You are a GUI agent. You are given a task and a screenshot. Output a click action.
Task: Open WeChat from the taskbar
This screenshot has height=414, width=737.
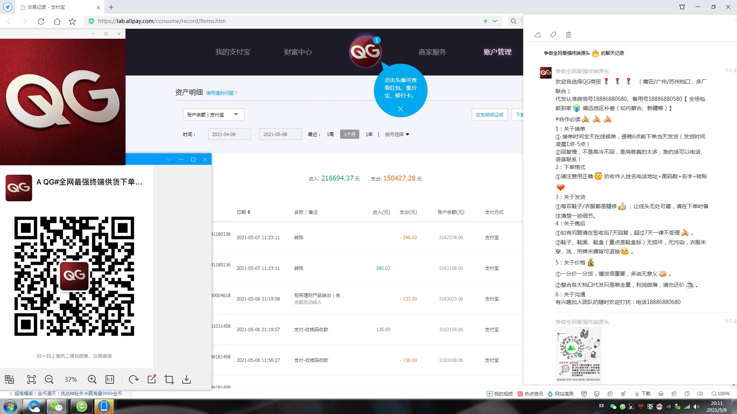click(57, 406)
